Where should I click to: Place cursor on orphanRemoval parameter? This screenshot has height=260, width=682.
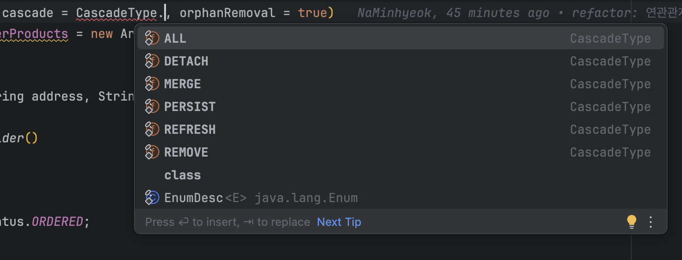pos(228,13)
